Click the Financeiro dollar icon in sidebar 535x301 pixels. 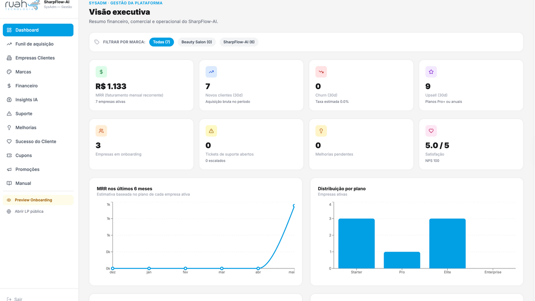pos(9,86)
